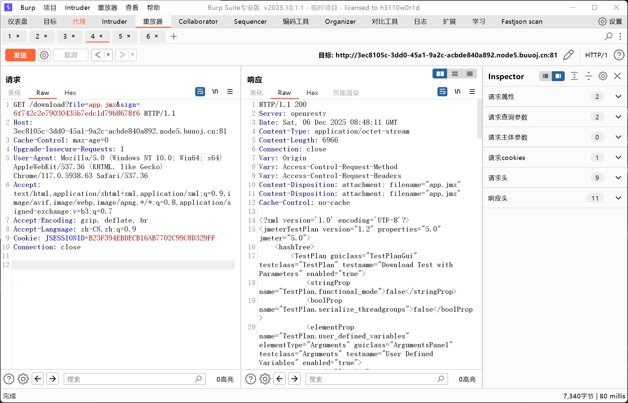Close Repeater tab 2

[x=45, y=36]
